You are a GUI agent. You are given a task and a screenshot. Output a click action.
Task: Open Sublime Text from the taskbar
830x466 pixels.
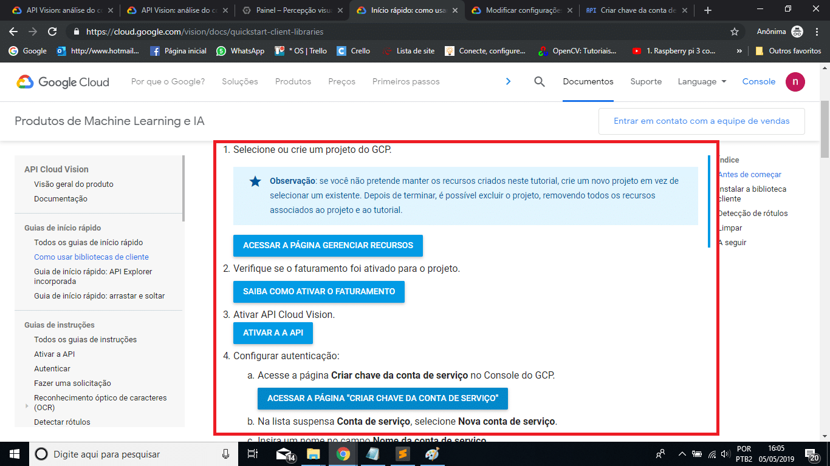click(402, 454)
